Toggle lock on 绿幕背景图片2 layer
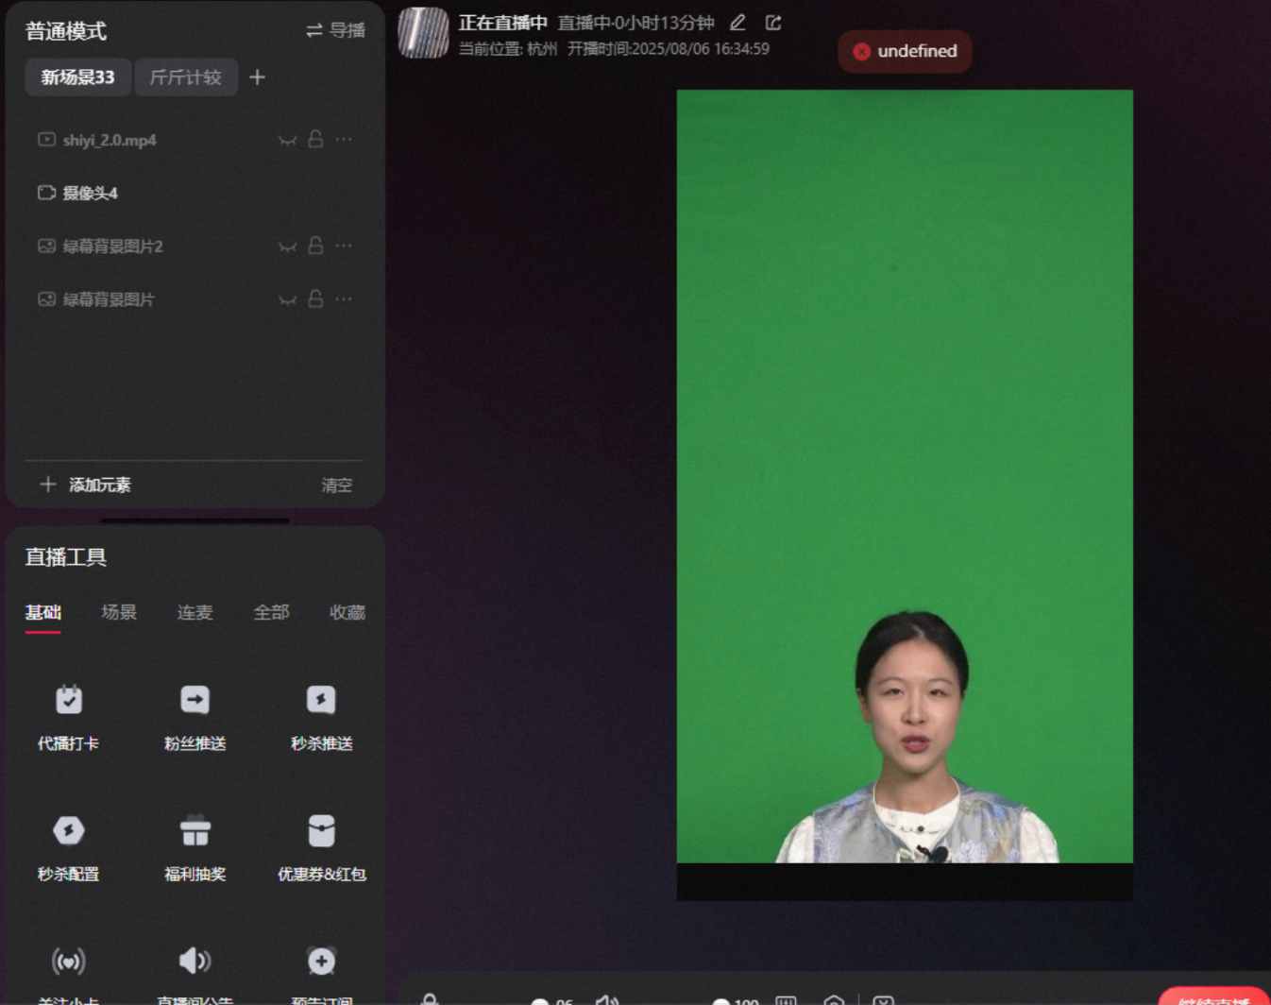The height and width of the screenshot is (1005, 1271). [315, 246]
